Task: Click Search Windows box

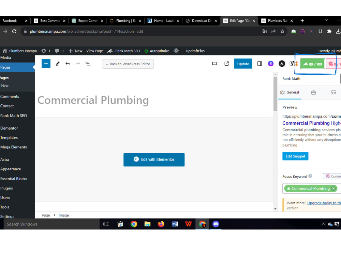Action: point(51,224)
